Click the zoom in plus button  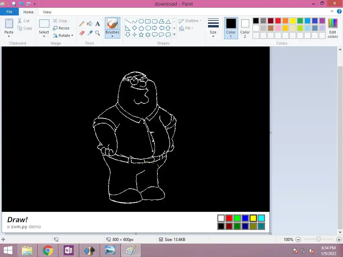(x=339, y=240)
